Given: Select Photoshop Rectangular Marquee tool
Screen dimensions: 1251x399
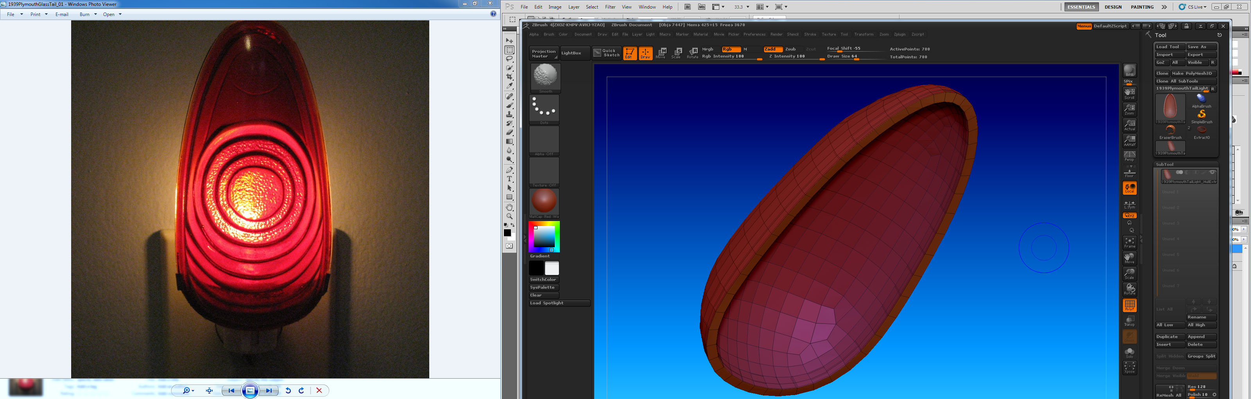Looking at the screenshot, I should (x=509, y=50).
